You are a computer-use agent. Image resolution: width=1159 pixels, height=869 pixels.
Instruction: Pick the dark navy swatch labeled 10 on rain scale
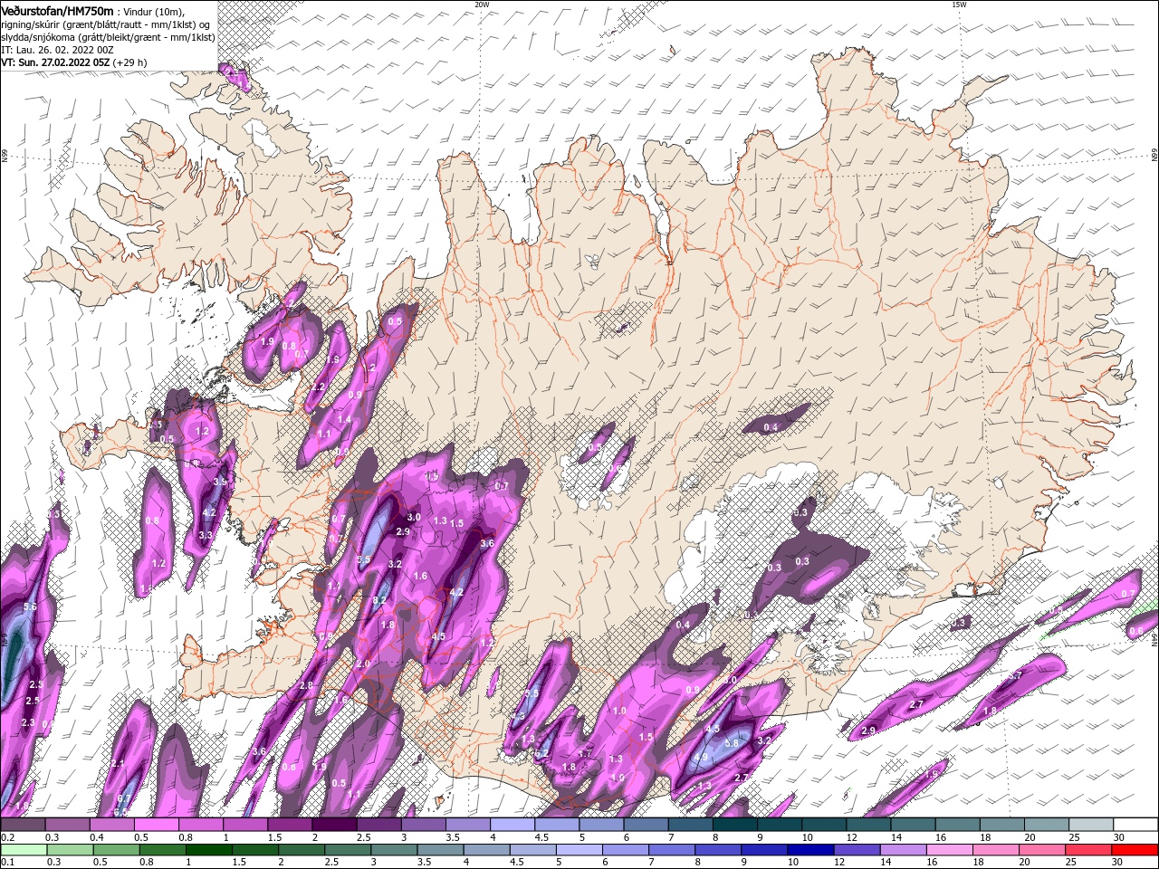[x=809, y=850]
